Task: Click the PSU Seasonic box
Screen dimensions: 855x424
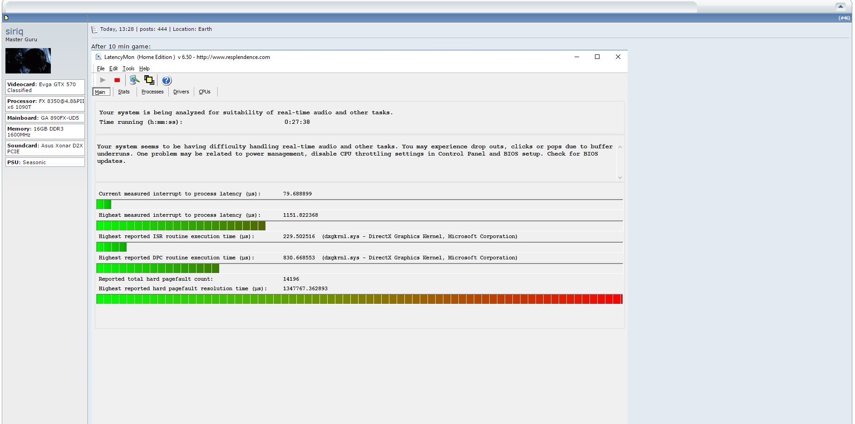Action: [45, 162]
